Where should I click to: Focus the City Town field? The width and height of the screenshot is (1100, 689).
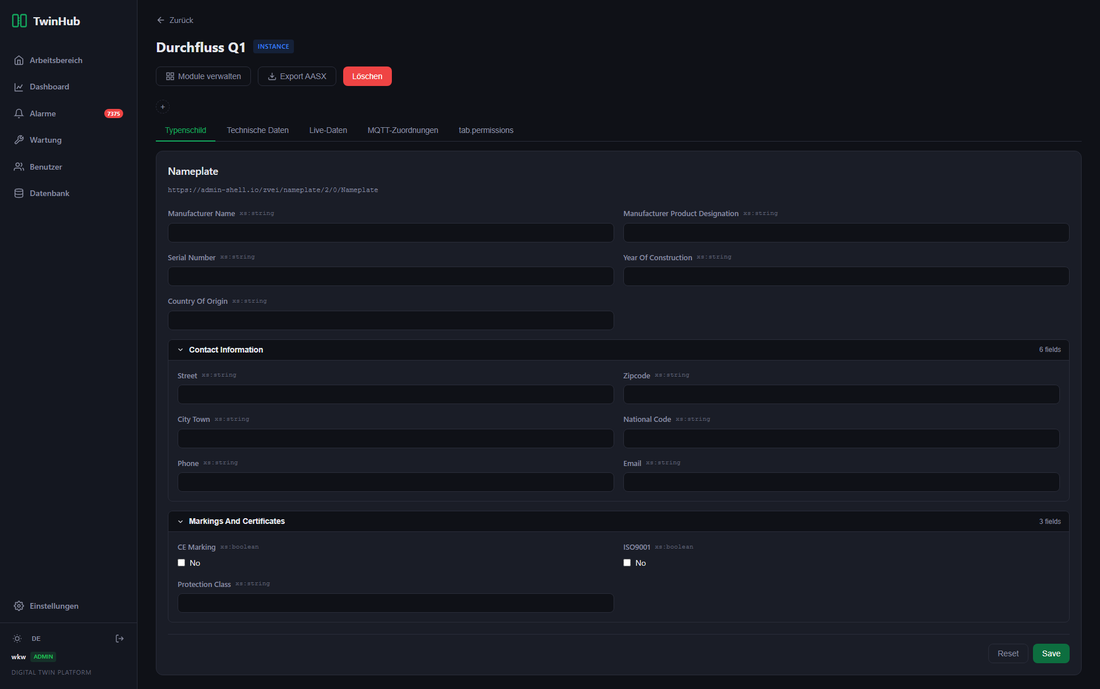395,439
